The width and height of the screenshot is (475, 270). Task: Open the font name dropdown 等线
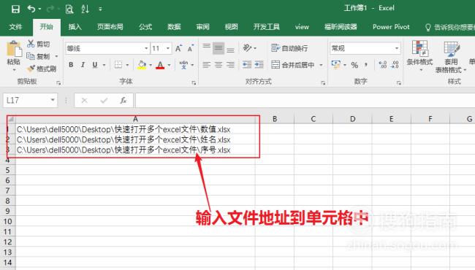click(146, 48)
